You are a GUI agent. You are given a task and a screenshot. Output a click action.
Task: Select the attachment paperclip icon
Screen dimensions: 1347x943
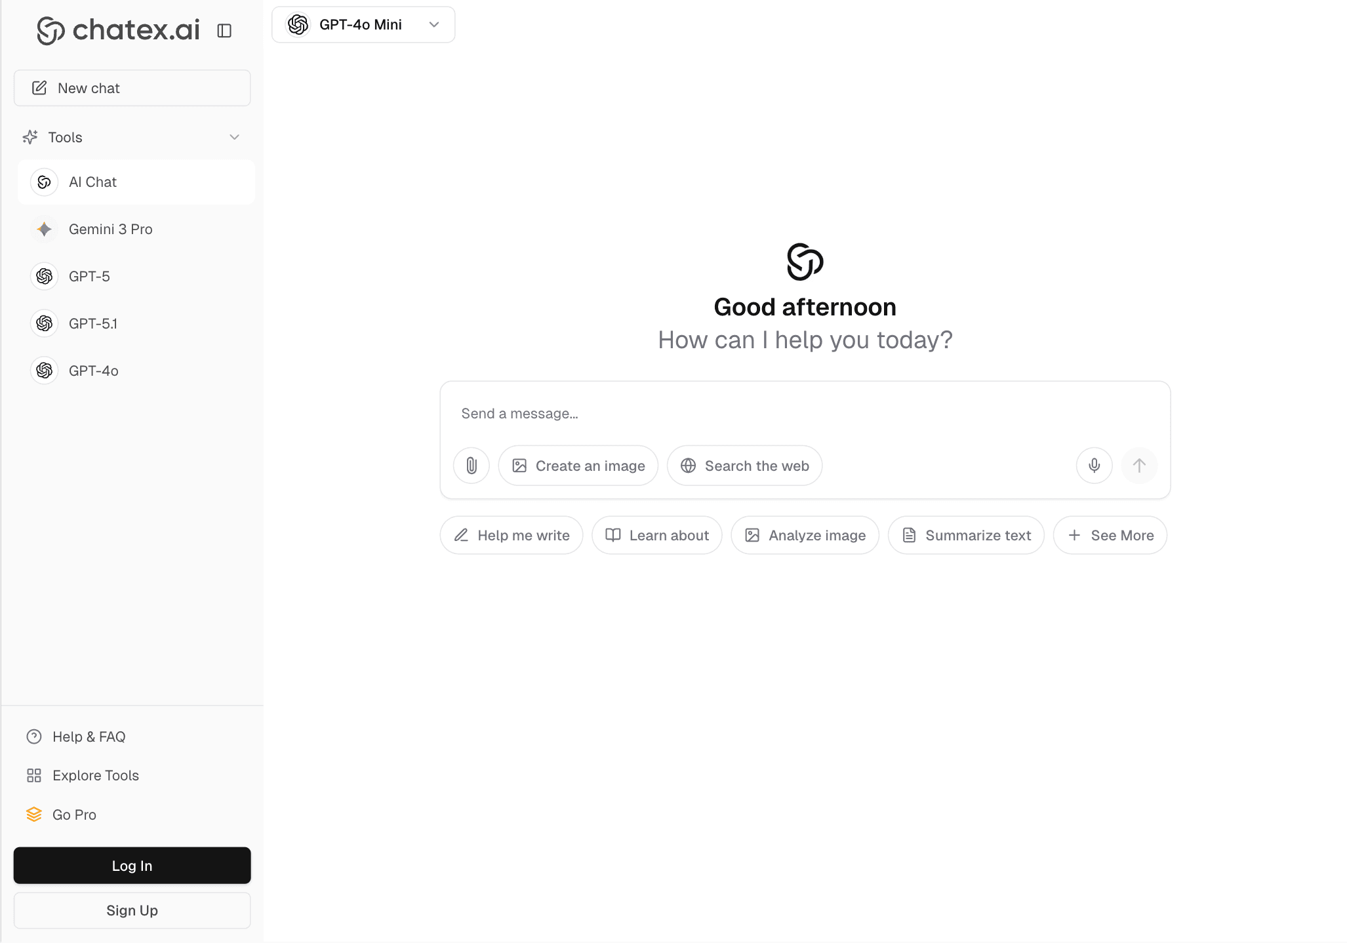[x=471, y=465]
